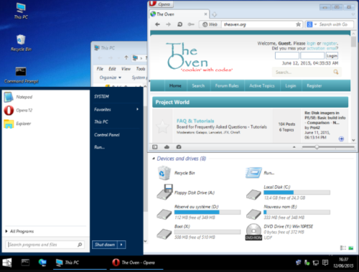This screenshot has width=359, height=272.
Task: Open new tab with plus button
Action: (214, 14)
